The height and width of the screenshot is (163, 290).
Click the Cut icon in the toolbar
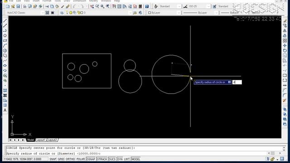click(x=47, y=6)
